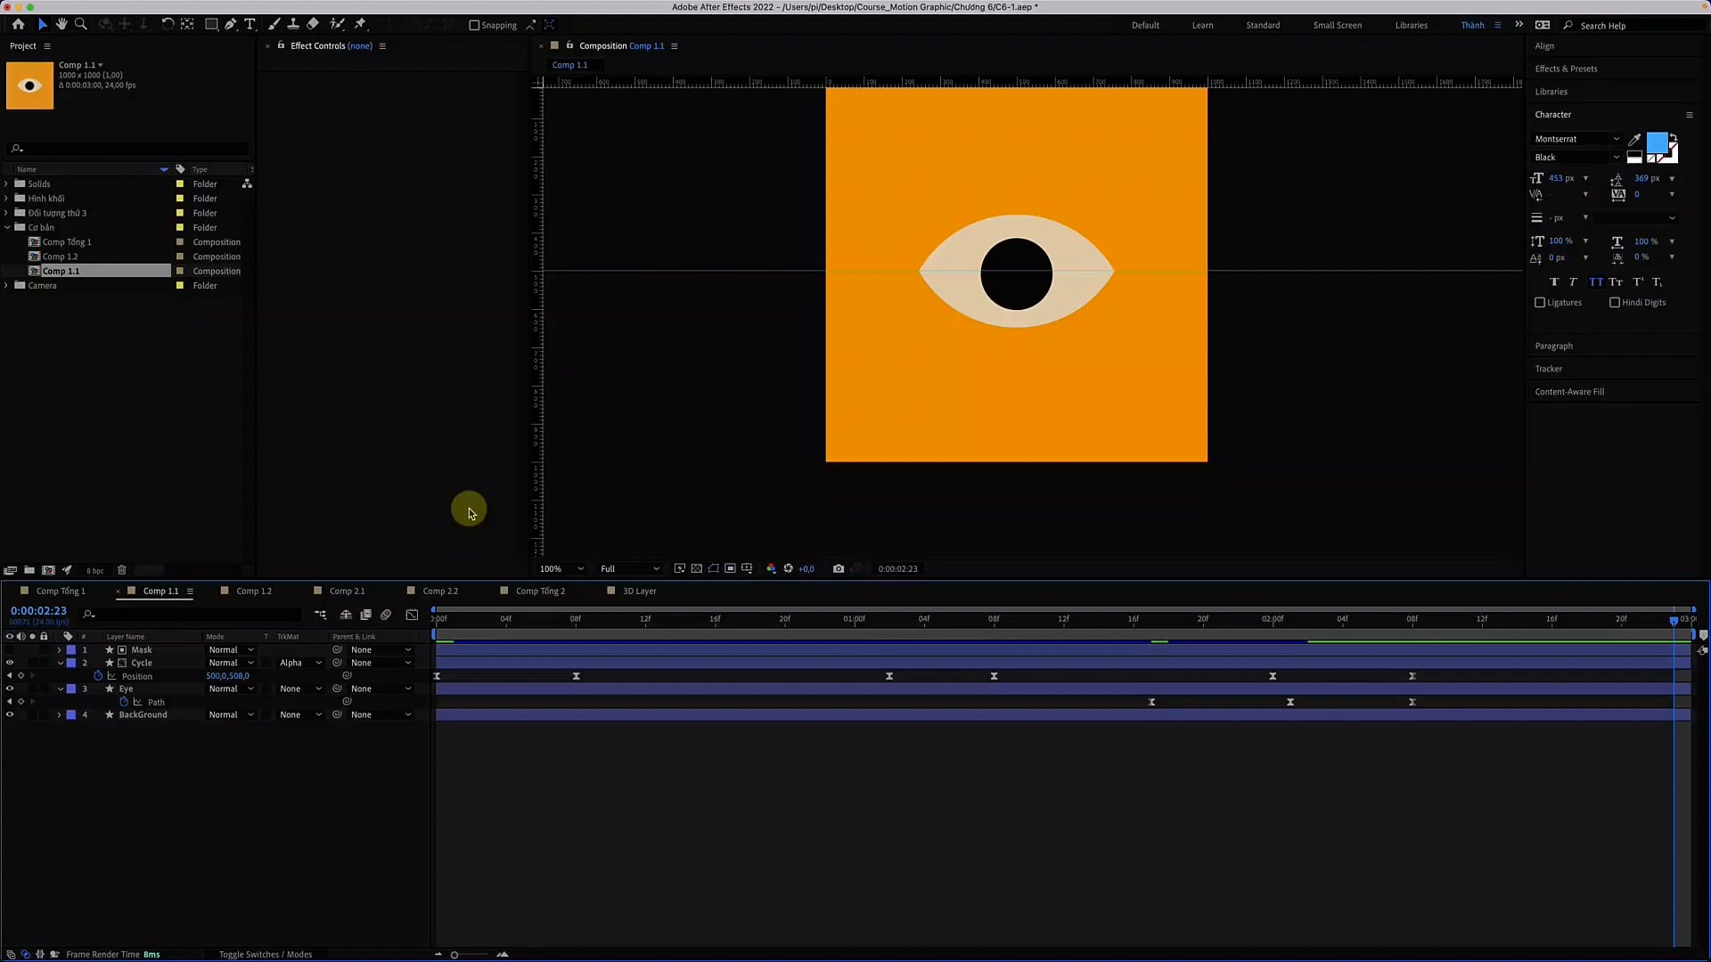Open the Full resolution dropdown
The height and width of the screenshot is (962, 1711).
tap(630, 568)
